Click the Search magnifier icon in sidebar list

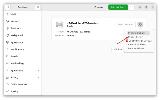(7, 56)
